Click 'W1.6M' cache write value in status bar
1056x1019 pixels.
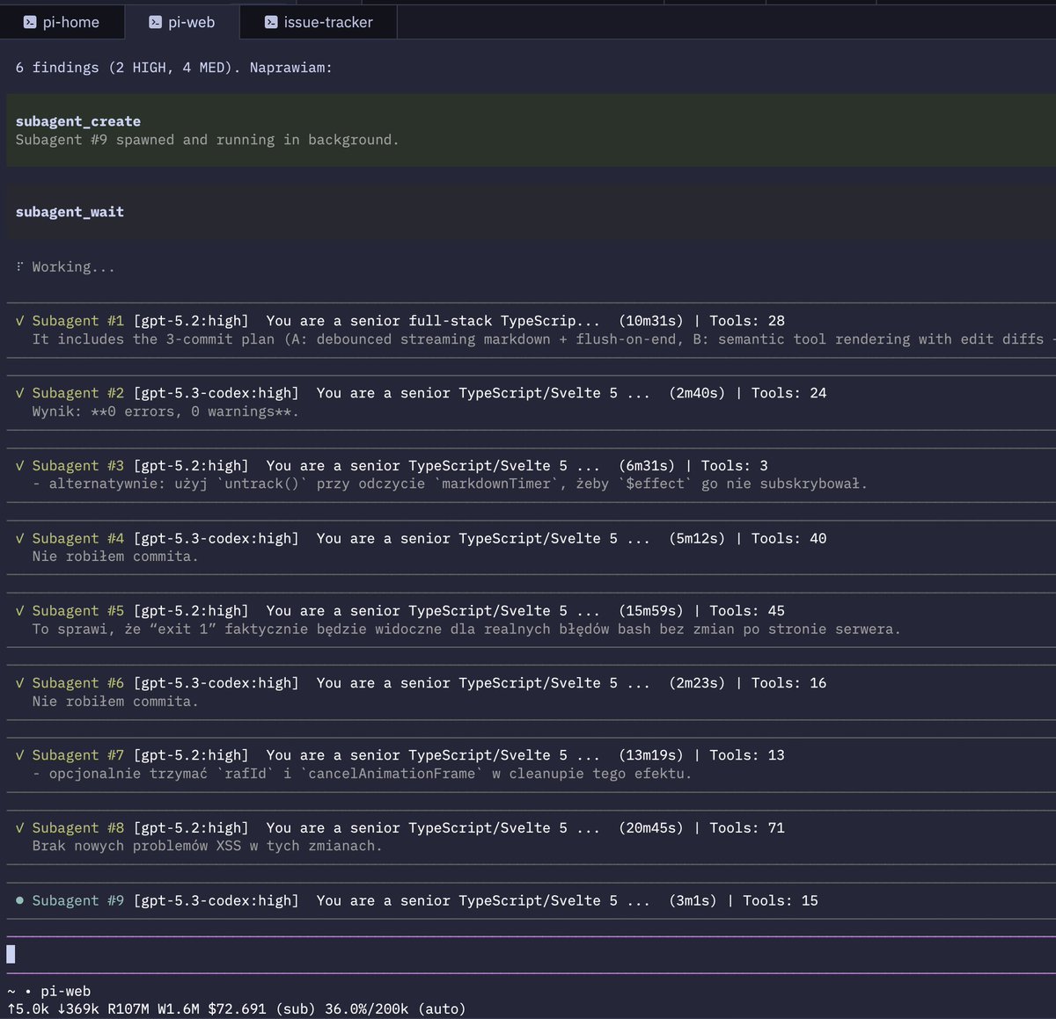[x=179, y=1009]
